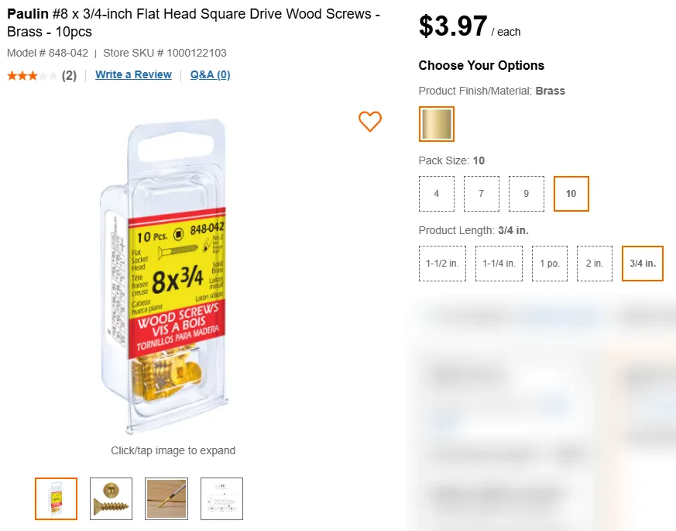Select product length 1-1/4 in.
This screenshot has width=676, height=531.
coord(499,264)
